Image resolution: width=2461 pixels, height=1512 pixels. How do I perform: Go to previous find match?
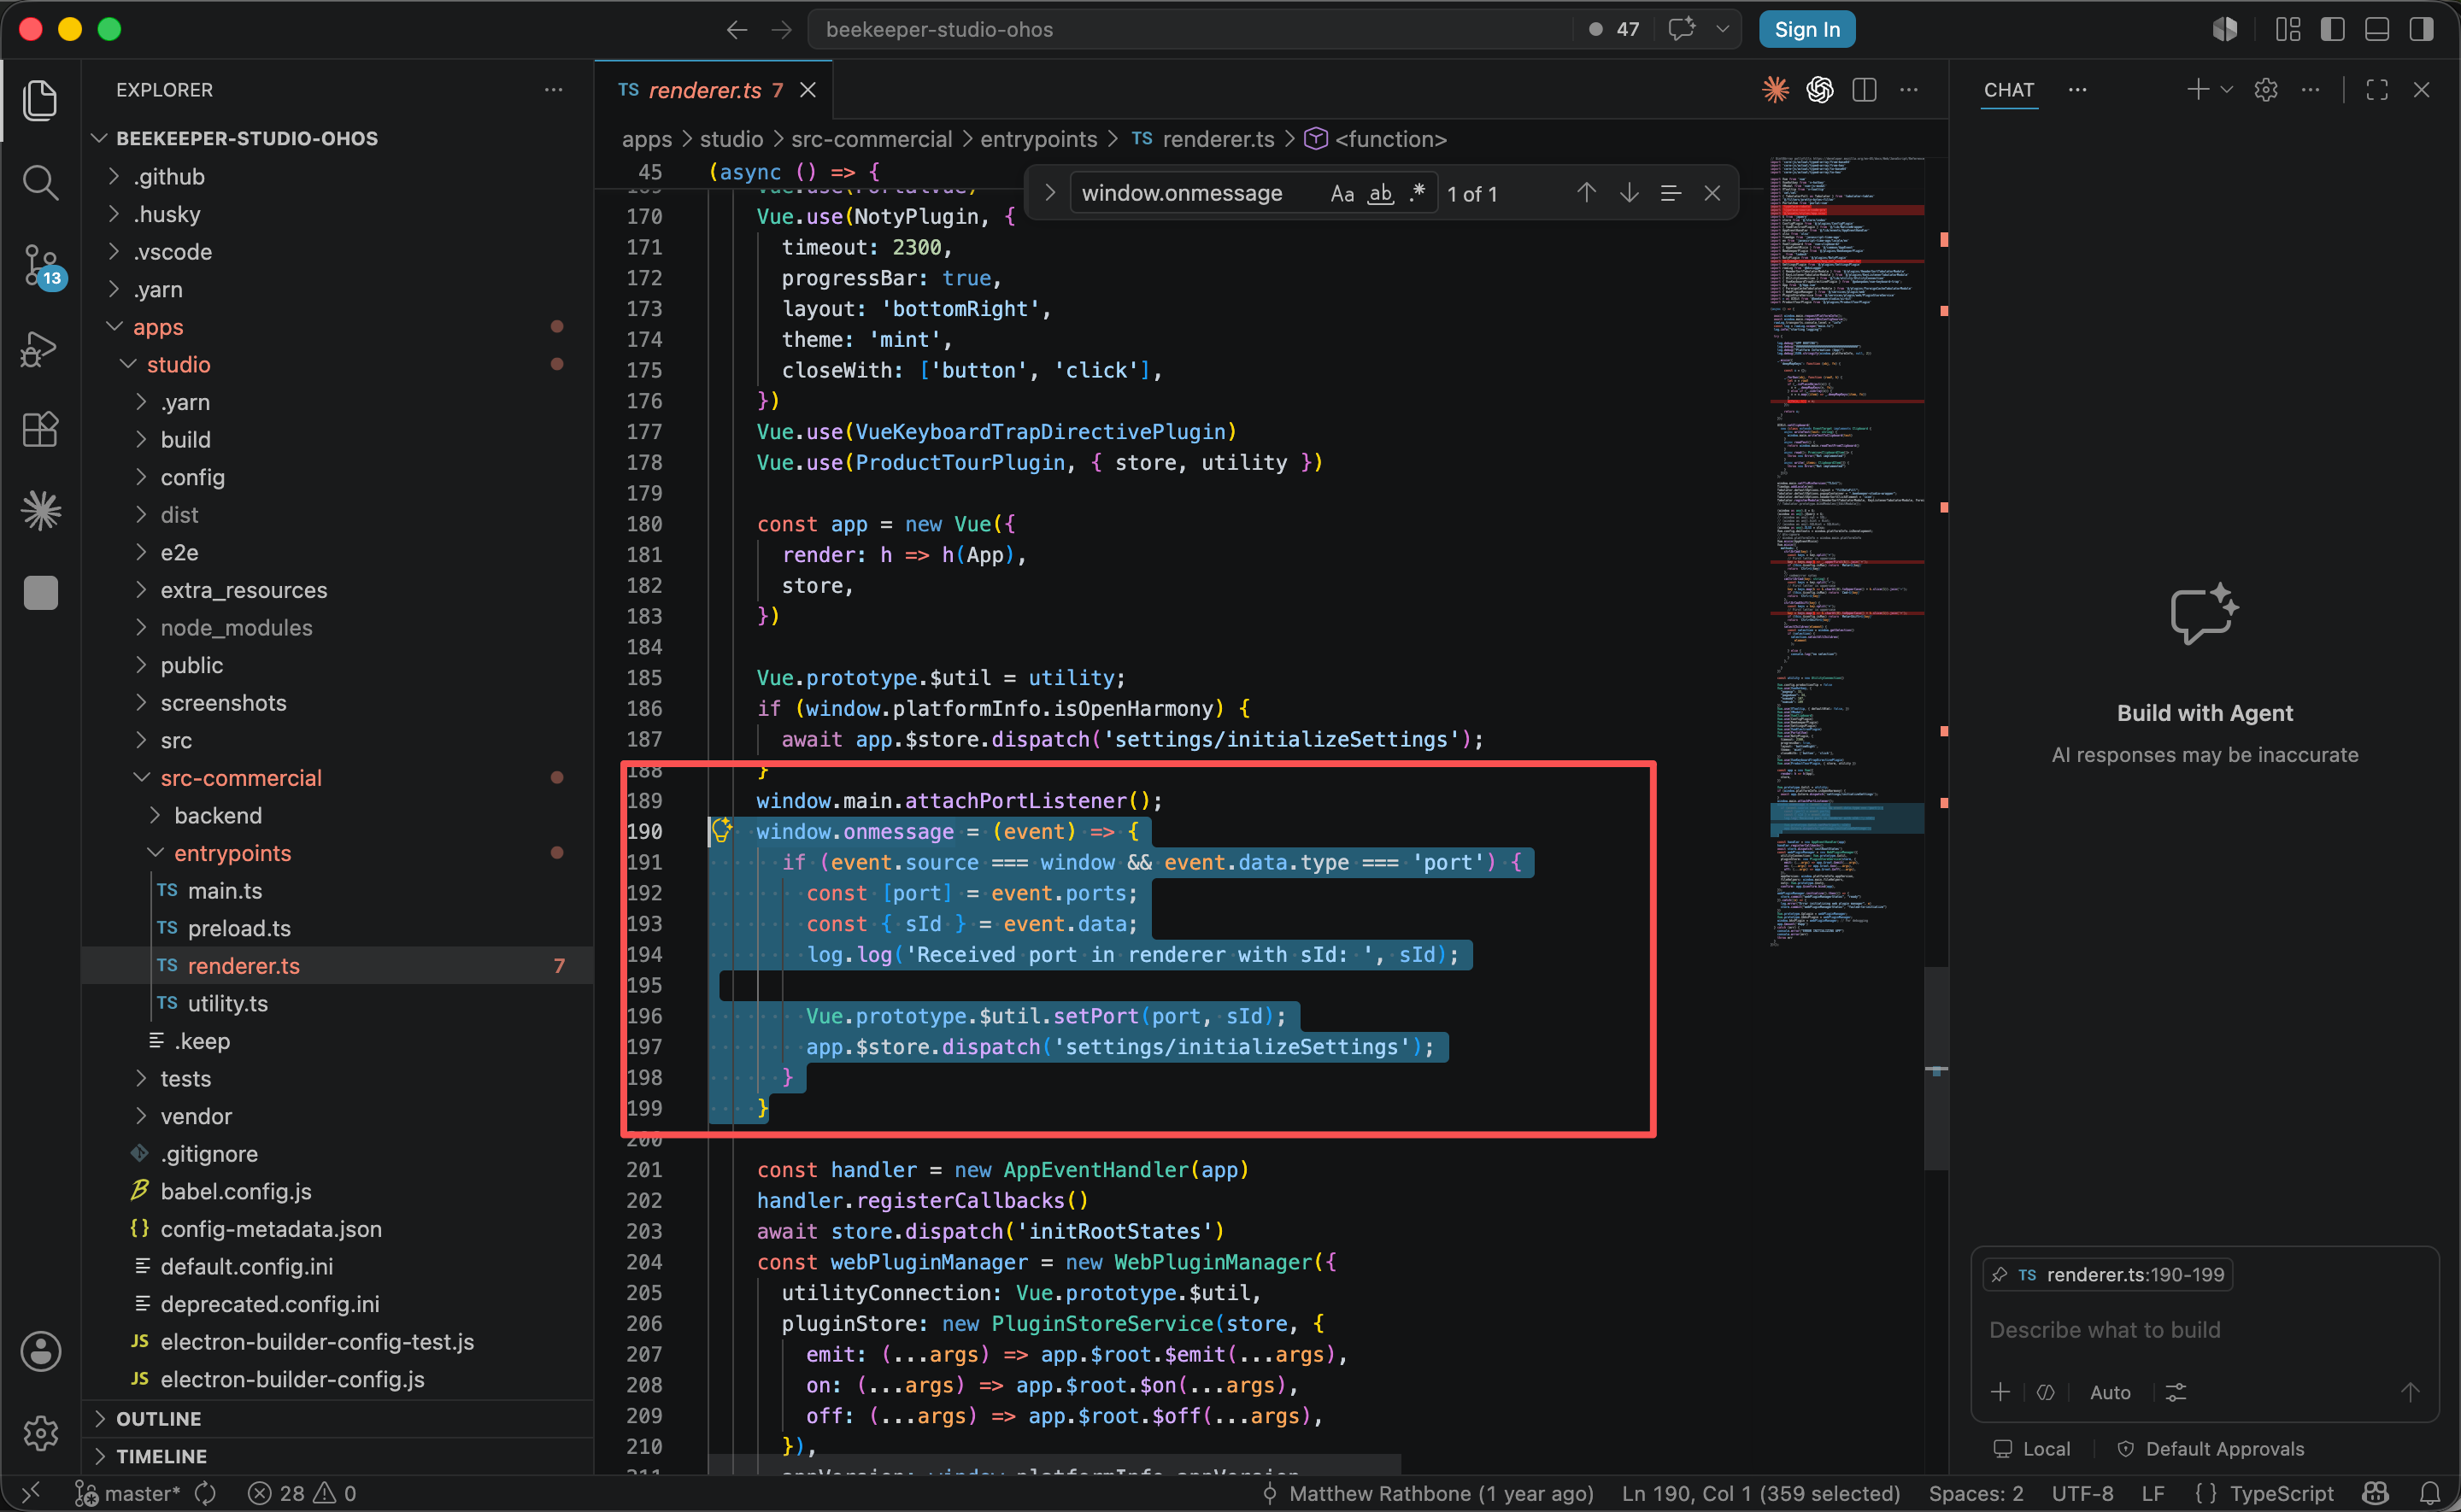click(x=1586, y=193)
